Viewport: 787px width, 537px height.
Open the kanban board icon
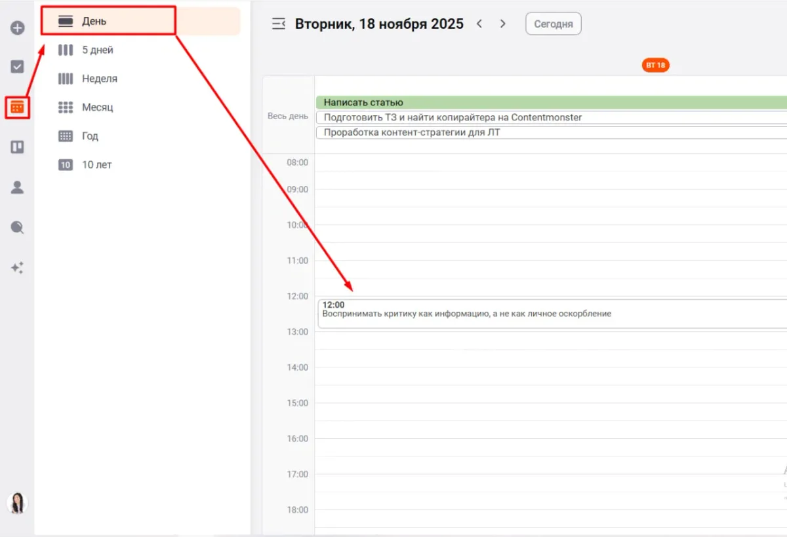coord(18,147)
